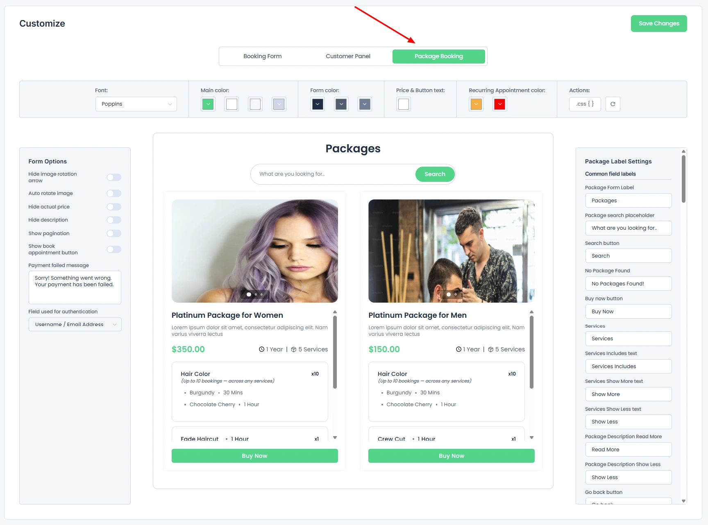Click the clock icon on Men package
Viewport: 708px width, 525px height.
[x=458, y=349]
